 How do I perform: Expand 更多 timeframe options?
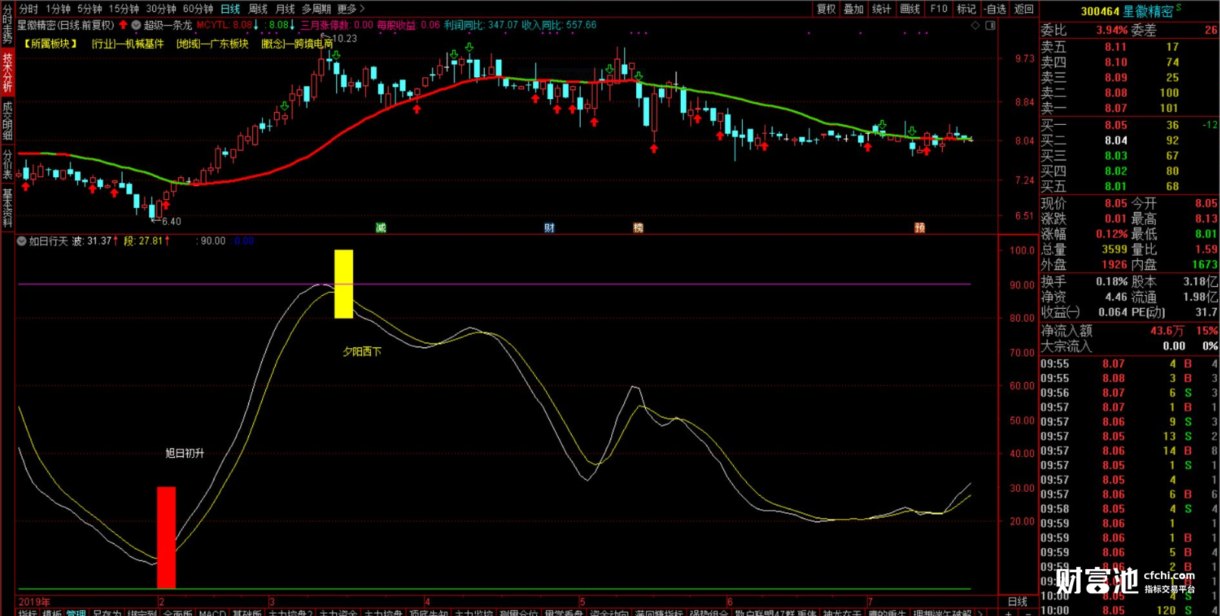(x=351, y=9)
